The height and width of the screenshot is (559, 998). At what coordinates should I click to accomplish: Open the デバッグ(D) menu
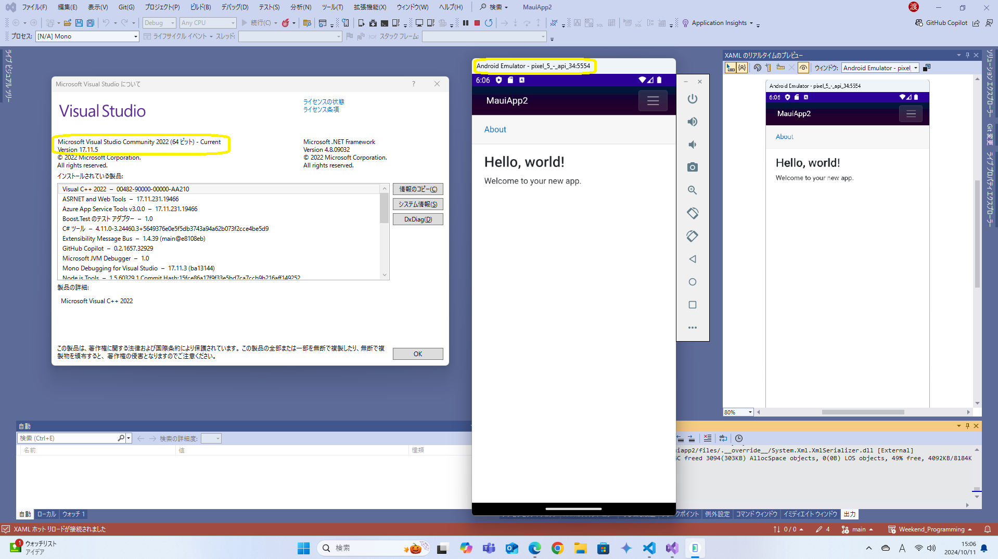[235, 7]
